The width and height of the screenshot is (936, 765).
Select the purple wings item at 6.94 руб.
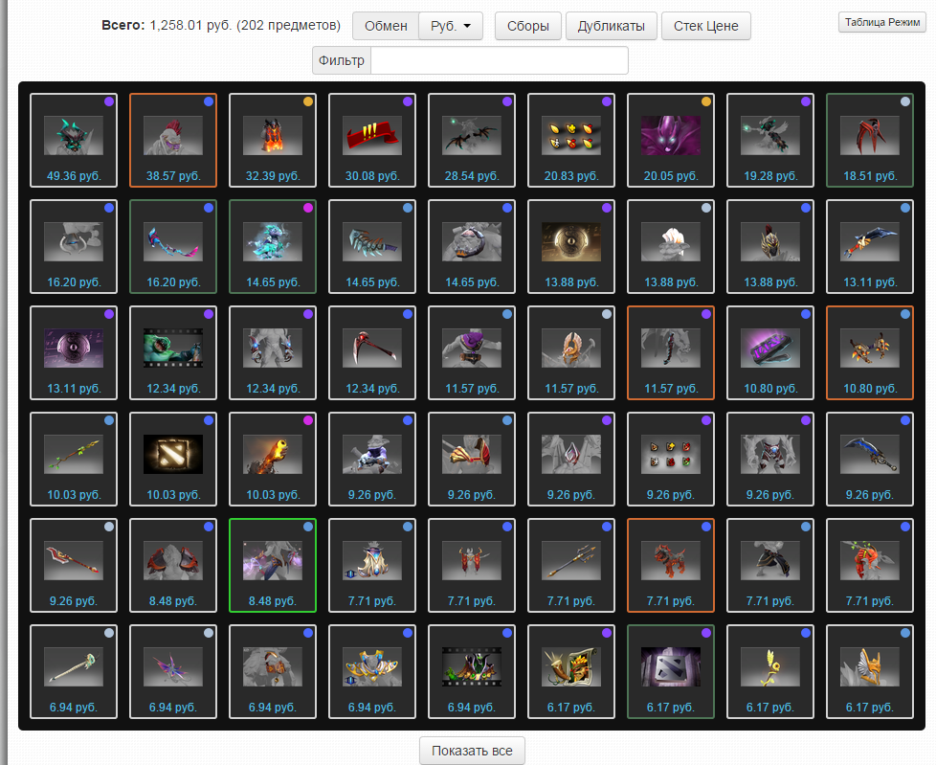point(173,672)
